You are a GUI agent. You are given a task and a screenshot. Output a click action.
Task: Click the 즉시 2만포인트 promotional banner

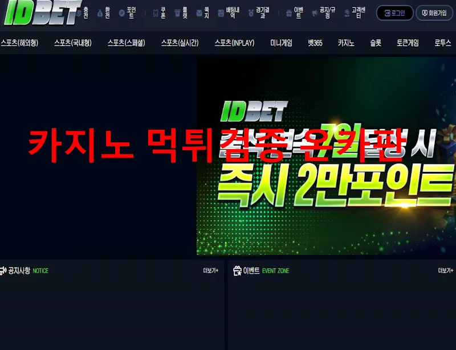(x=326, y=156)
